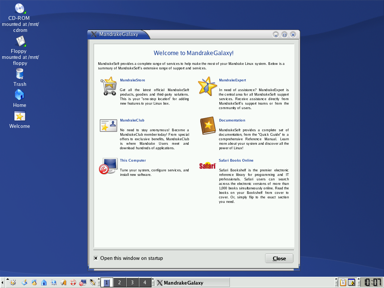
Task: Select the Floppy desktop icon
Action: 20,41
